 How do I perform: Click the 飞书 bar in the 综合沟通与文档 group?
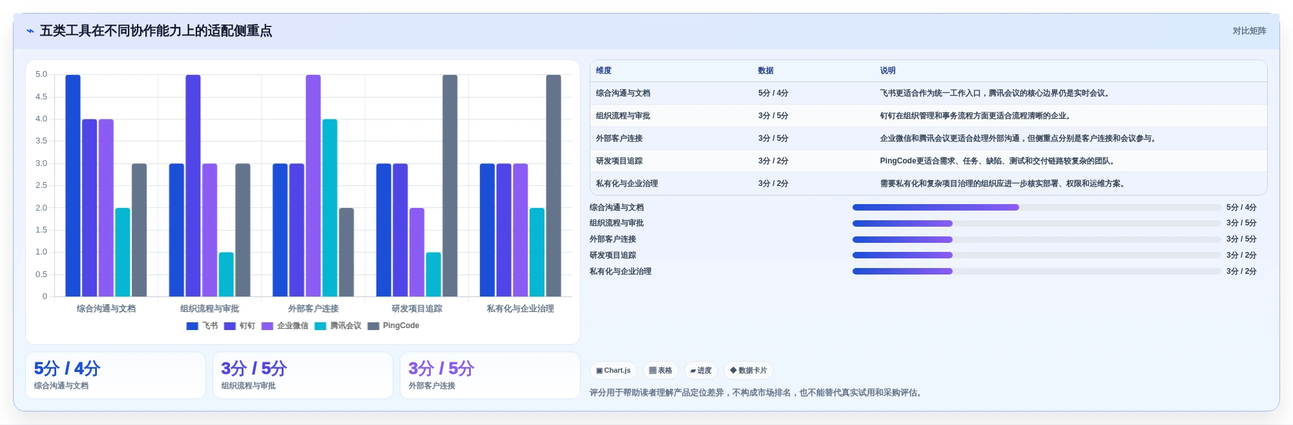pyautogui.click(x=73, y=186)
